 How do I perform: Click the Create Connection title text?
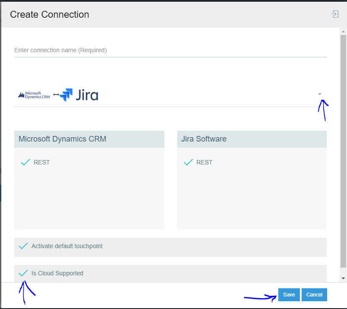coord(50,15)
